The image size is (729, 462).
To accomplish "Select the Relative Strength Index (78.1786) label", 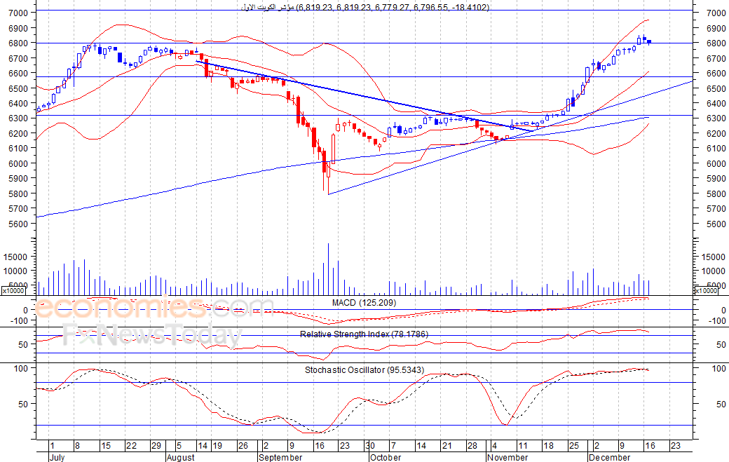I will pyautogui.click(x=364, y=334).
